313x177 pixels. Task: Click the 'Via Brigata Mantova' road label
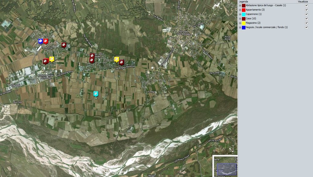125,68
